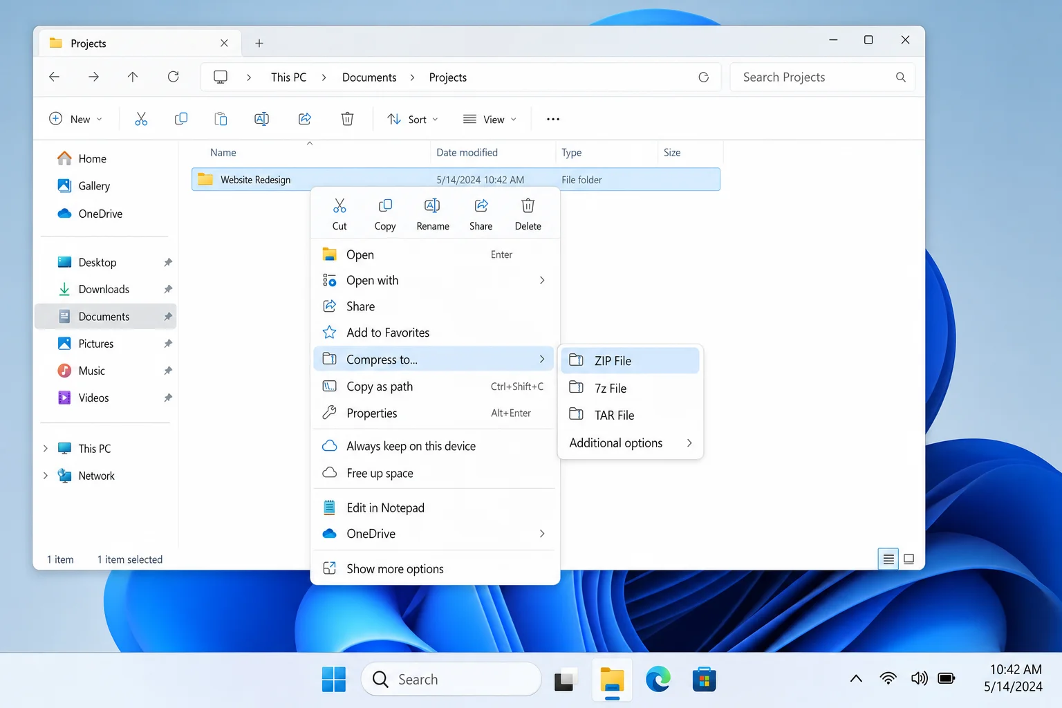Click Cut in the context menu
This screenshot has width=1062, height=708.
[x=339, y=214]
